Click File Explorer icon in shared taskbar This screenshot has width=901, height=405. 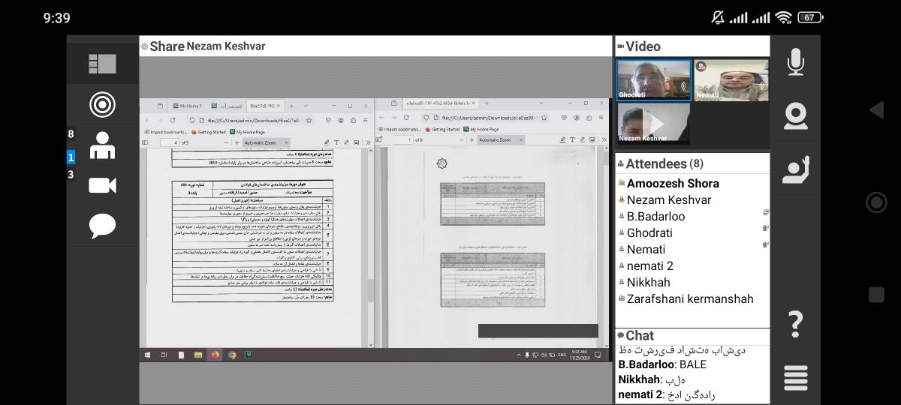coord(198,355)
